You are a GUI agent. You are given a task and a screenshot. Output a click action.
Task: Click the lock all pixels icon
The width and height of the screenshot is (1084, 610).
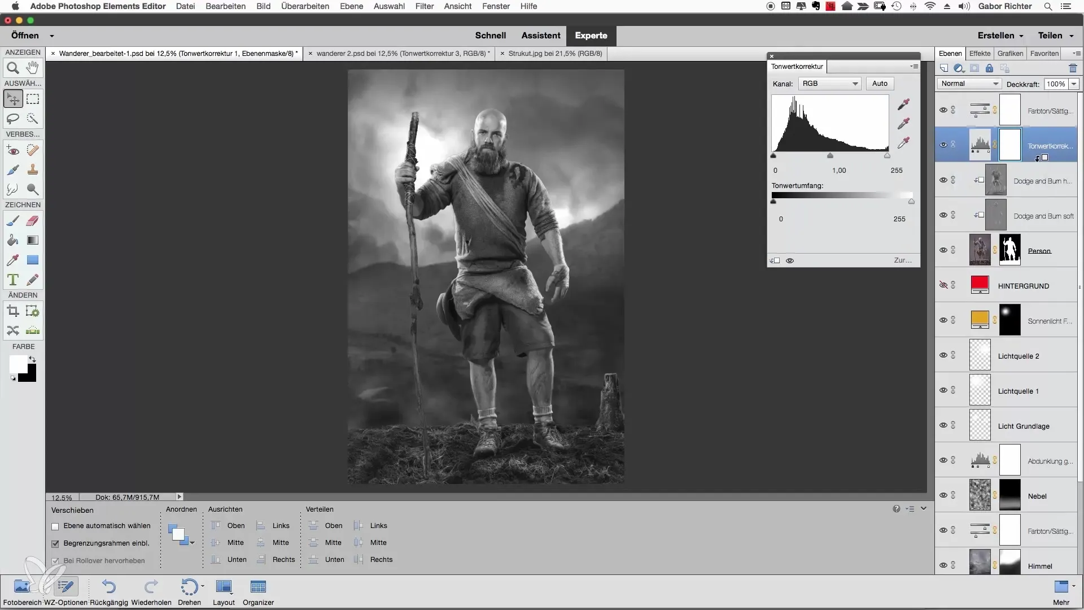coord(989,68)
